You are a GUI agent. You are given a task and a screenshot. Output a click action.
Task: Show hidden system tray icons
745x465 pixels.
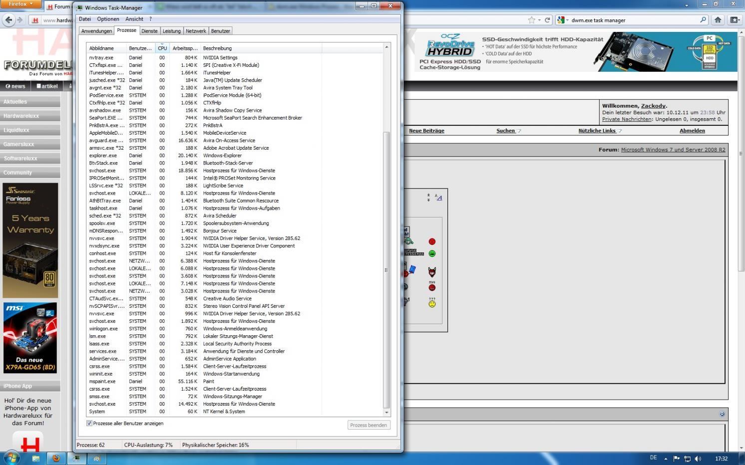pos(666,459)
